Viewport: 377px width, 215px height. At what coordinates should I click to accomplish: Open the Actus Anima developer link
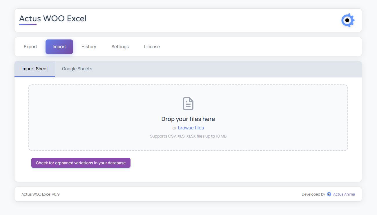pos(344,194)
